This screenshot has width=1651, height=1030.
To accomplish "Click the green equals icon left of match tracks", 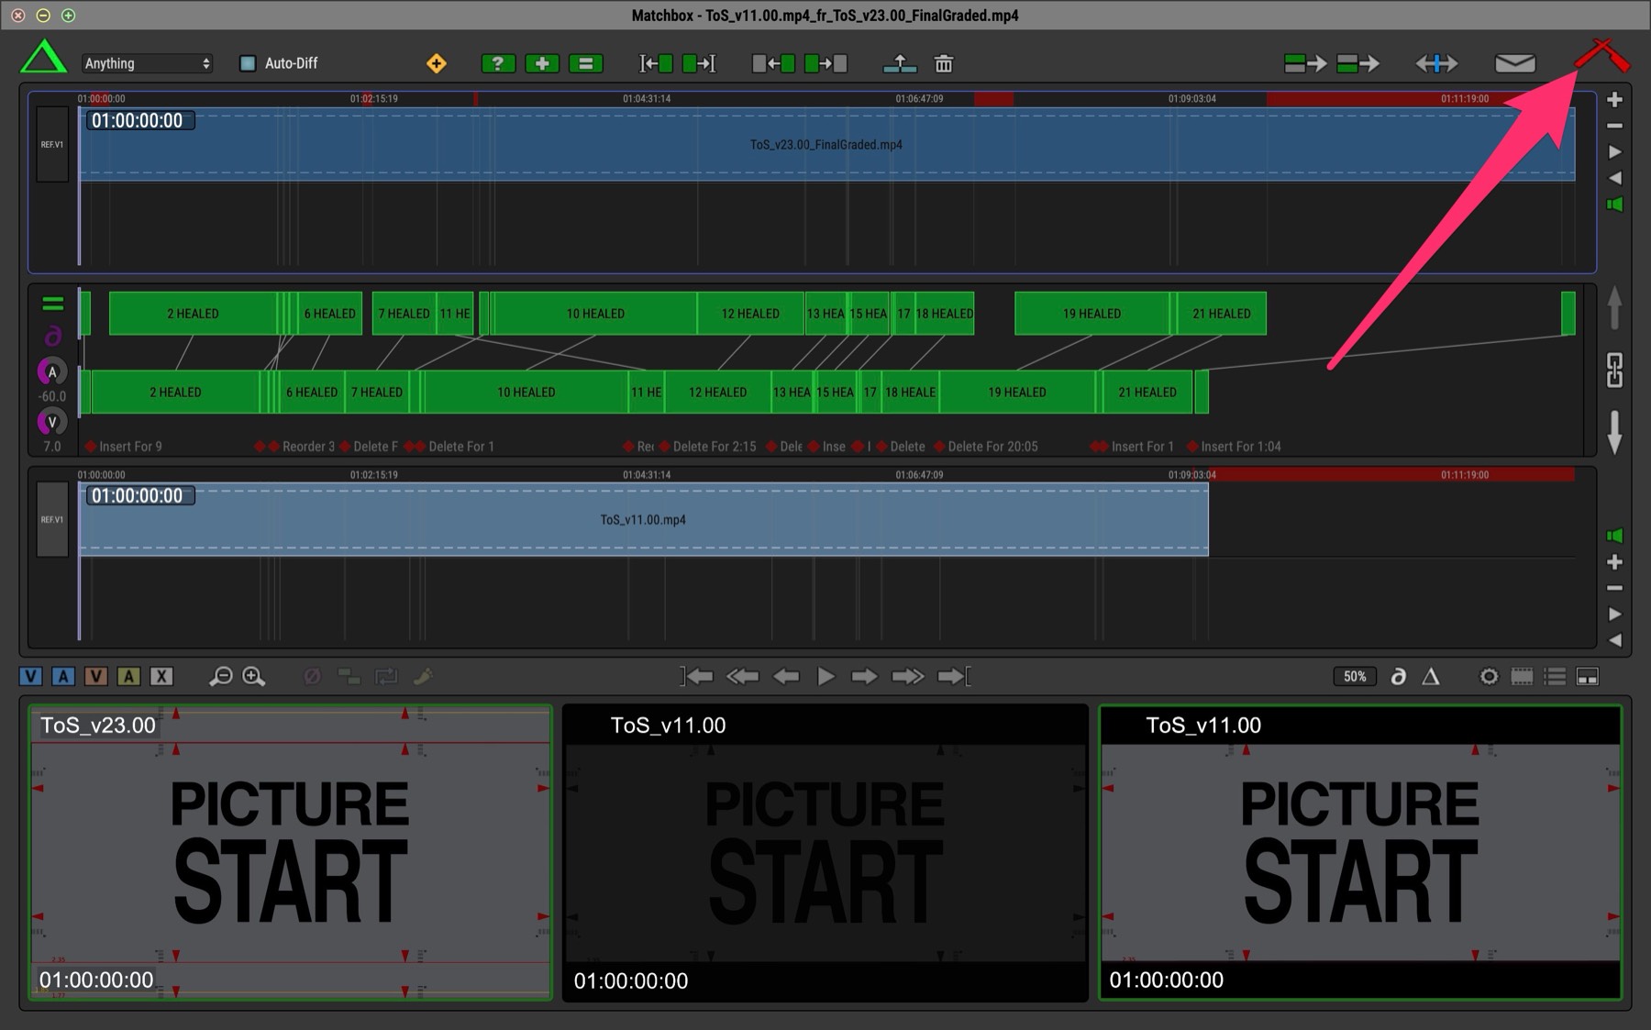I will 53,304.
